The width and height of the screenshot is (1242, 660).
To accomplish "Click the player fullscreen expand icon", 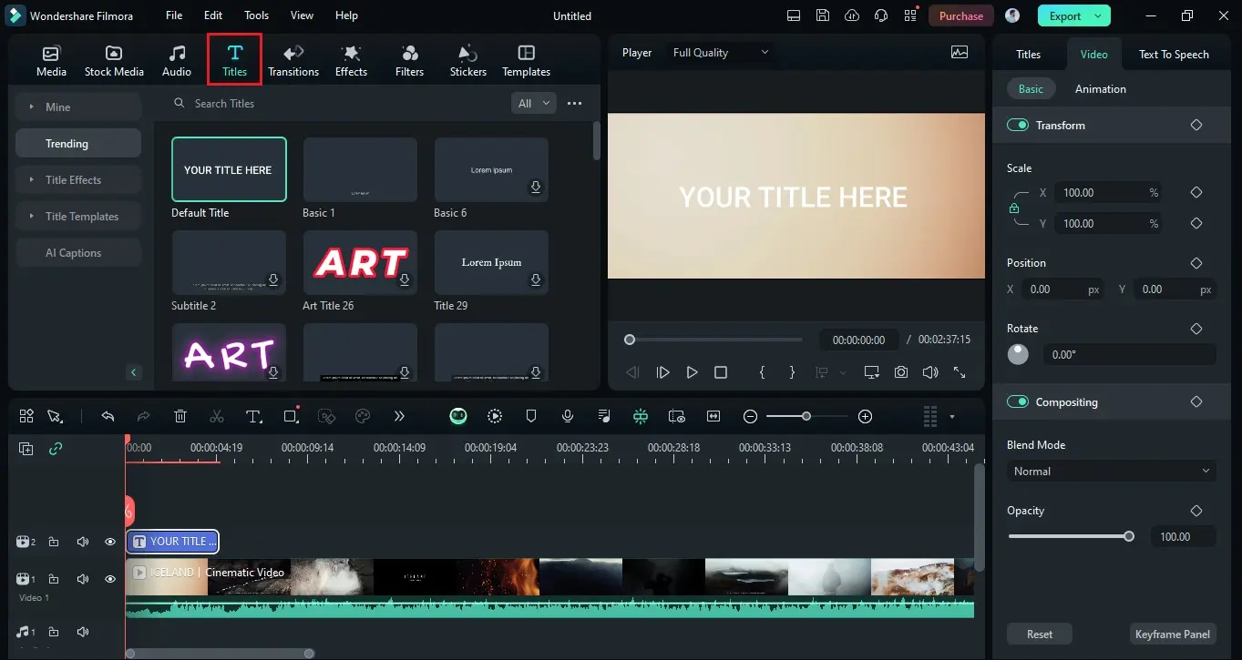I will pyautogui.click(x=960, y=372).
